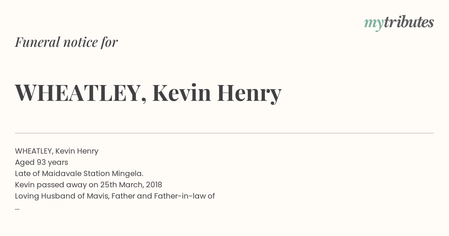This screenshot has width=449, height=236.
Task: Click the word 'Mingela' in the notice
Action: [x=128, y=173]
